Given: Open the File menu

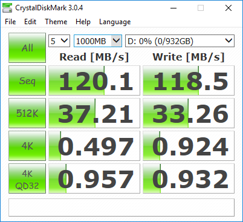Looking at the screenshot, I should tap(10, 22).
